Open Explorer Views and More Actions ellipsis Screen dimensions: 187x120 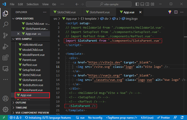click(45, 12)
